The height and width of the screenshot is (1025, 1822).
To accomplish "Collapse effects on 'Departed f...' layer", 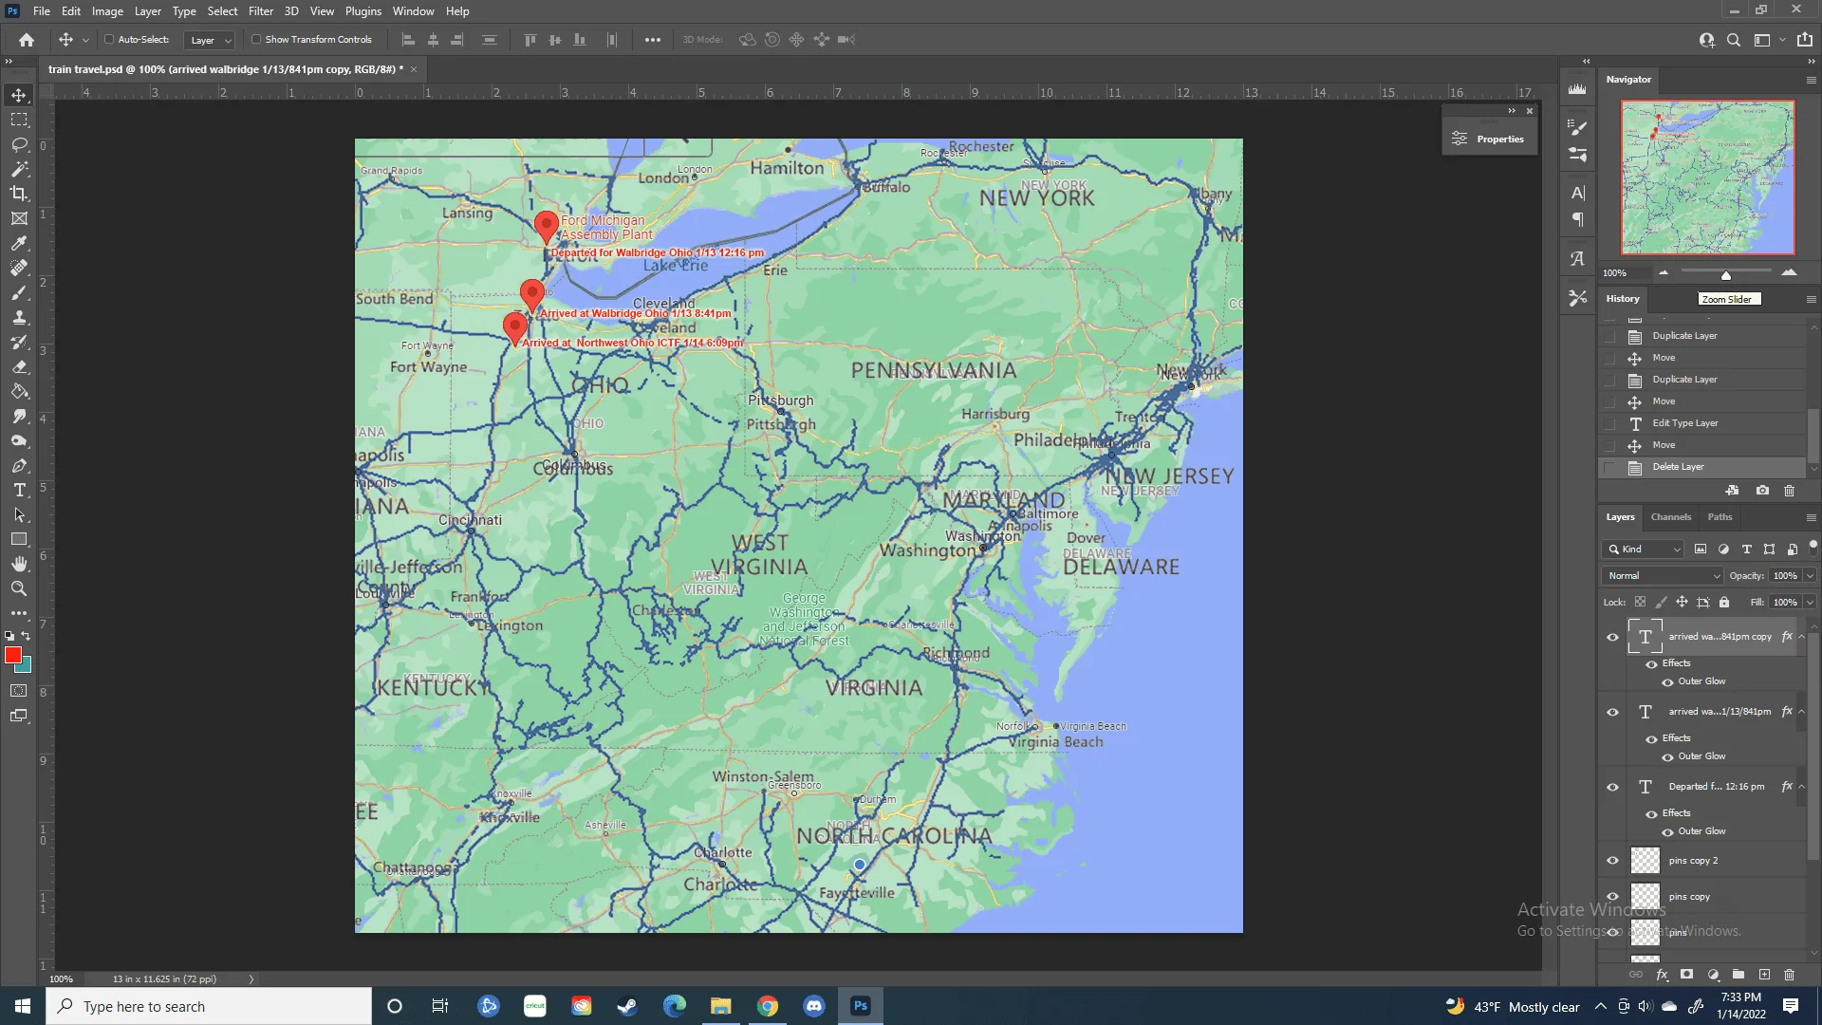I will [x=1801, y=787].
